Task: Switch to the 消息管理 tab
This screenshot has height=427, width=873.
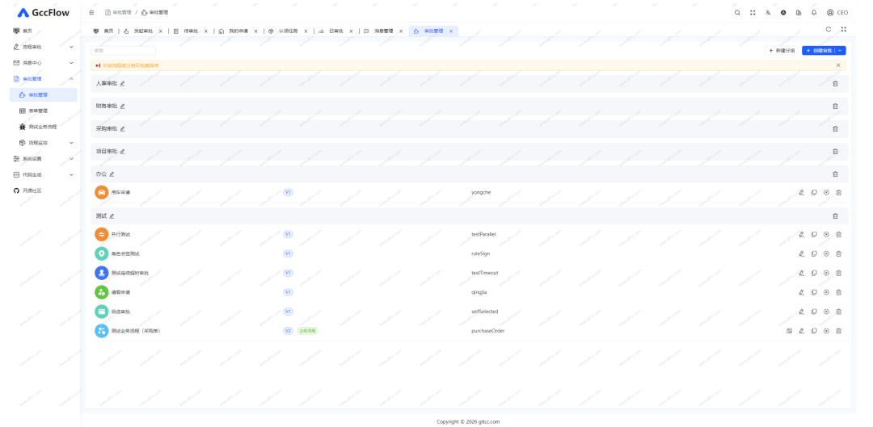Action: point(383,31)
